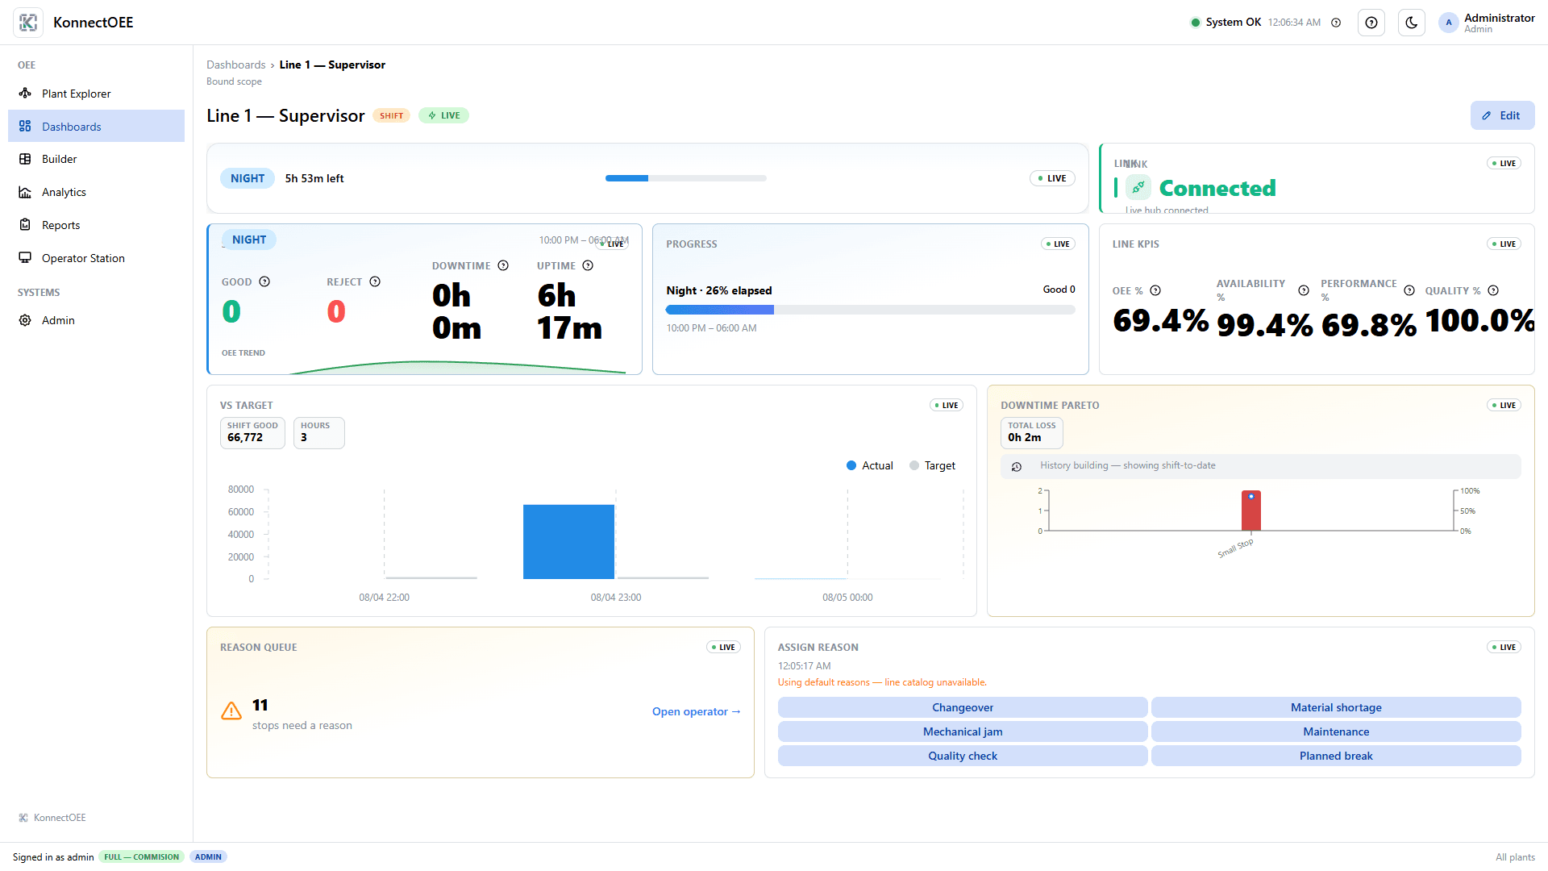Open Builder page
Image resolution: width=1548 pixels, height=871 pixels.
(x=96, y=159)
